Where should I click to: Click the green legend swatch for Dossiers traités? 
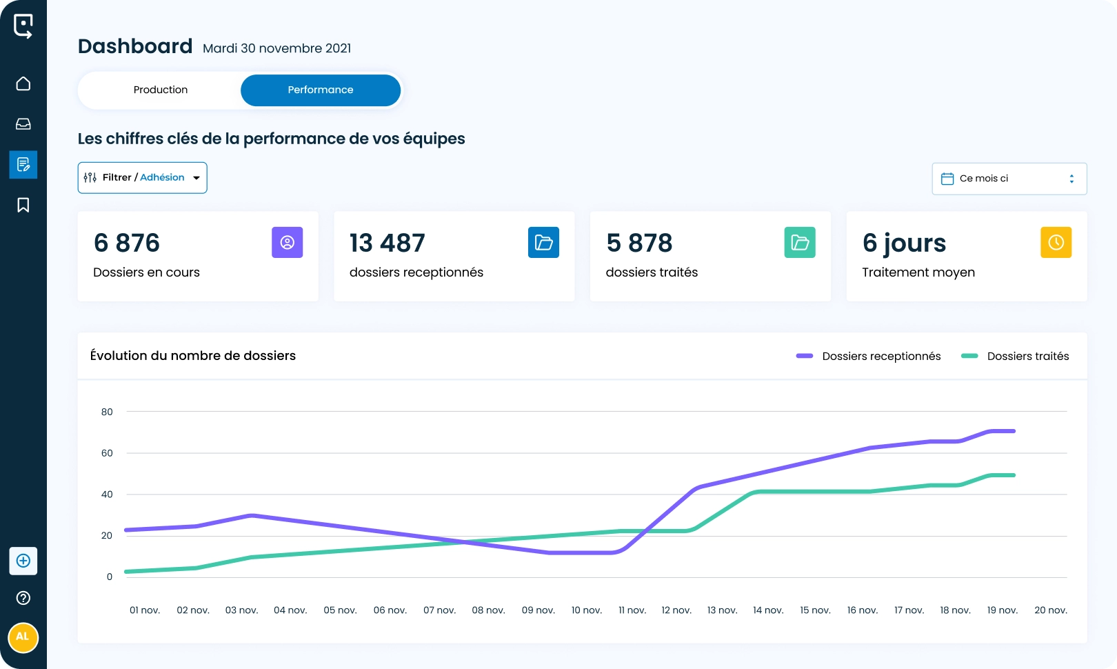point(969,356)
